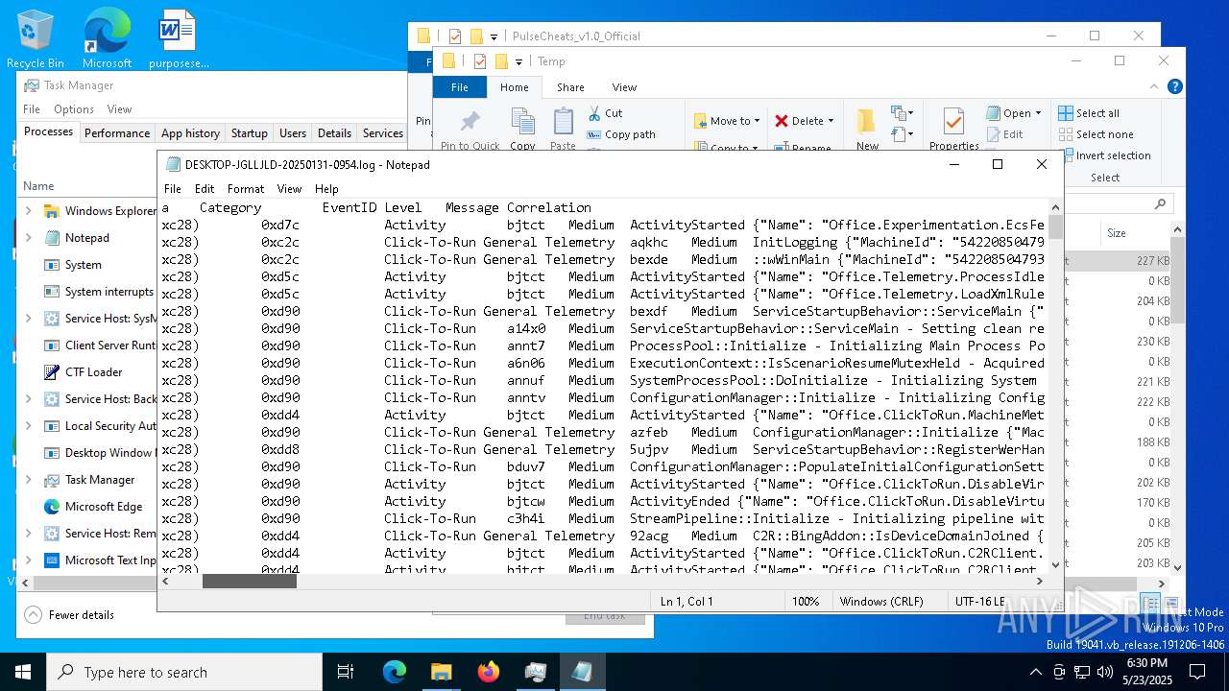Expand the Notepad process group in Task Manager
The width and height of the screenshot is (1229, 691).
click(x=28, y=238)
